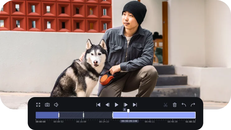Undo the last action
231x130 pixels.
(x=184, y=105)
